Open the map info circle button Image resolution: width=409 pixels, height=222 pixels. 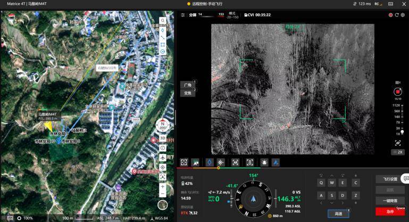(x=163, y=148)
